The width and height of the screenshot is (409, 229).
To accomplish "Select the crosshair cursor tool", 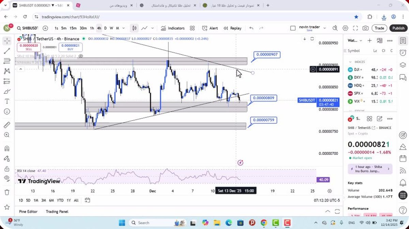I will [7, 41].
